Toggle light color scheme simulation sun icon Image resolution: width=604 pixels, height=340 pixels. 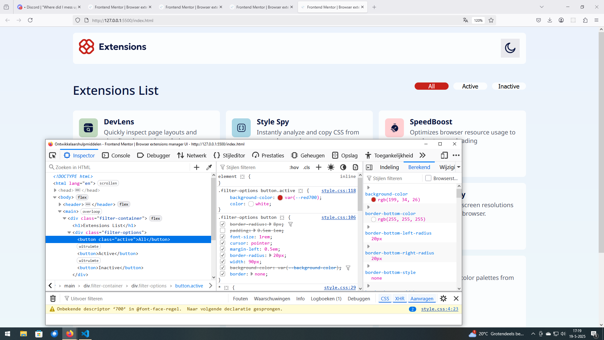[331, 167]
